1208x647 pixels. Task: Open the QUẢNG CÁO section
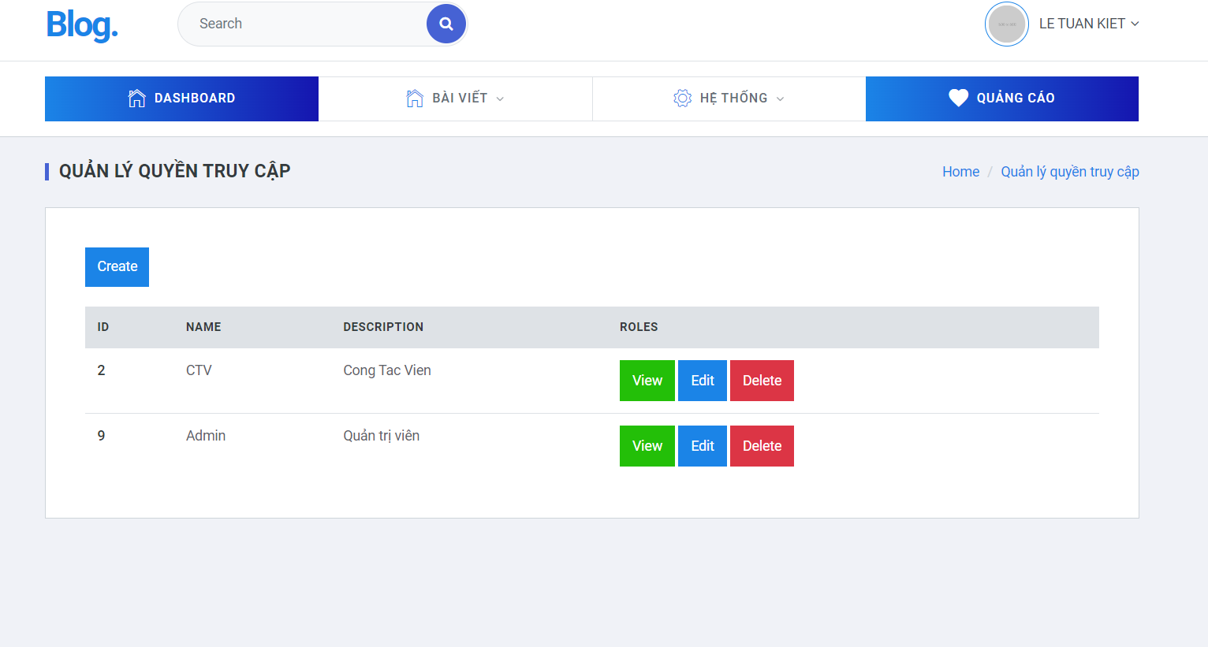[x=1001, y=98]
